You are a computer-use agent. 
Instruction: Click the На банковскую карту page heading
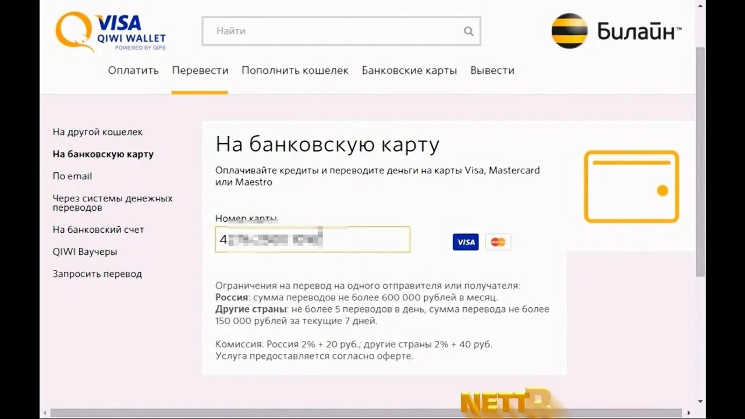327,144
